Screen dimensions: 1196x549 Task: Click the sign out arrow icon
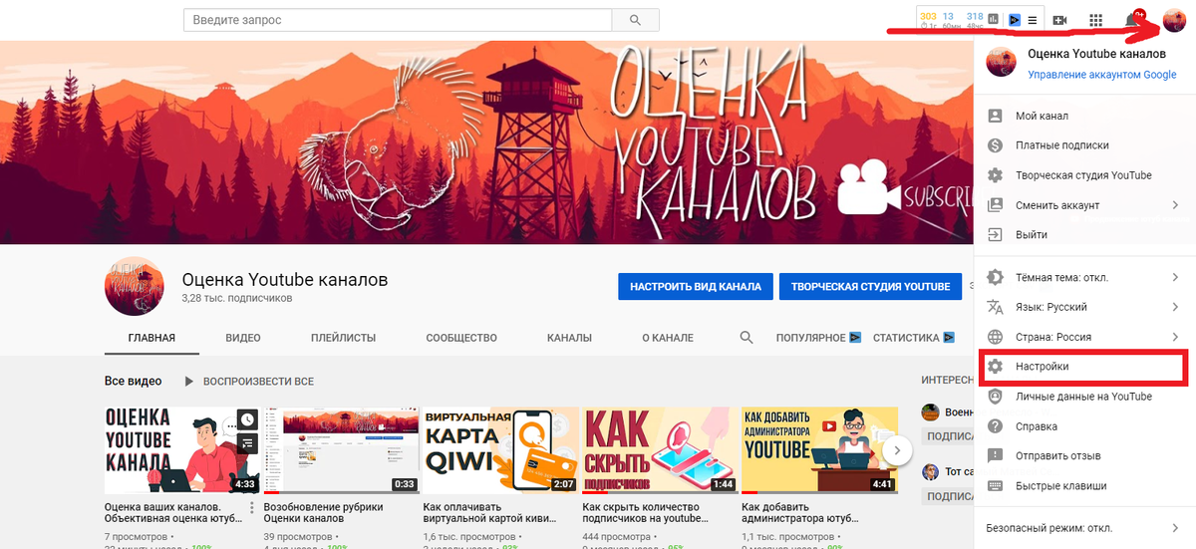(x=994, y=235)
